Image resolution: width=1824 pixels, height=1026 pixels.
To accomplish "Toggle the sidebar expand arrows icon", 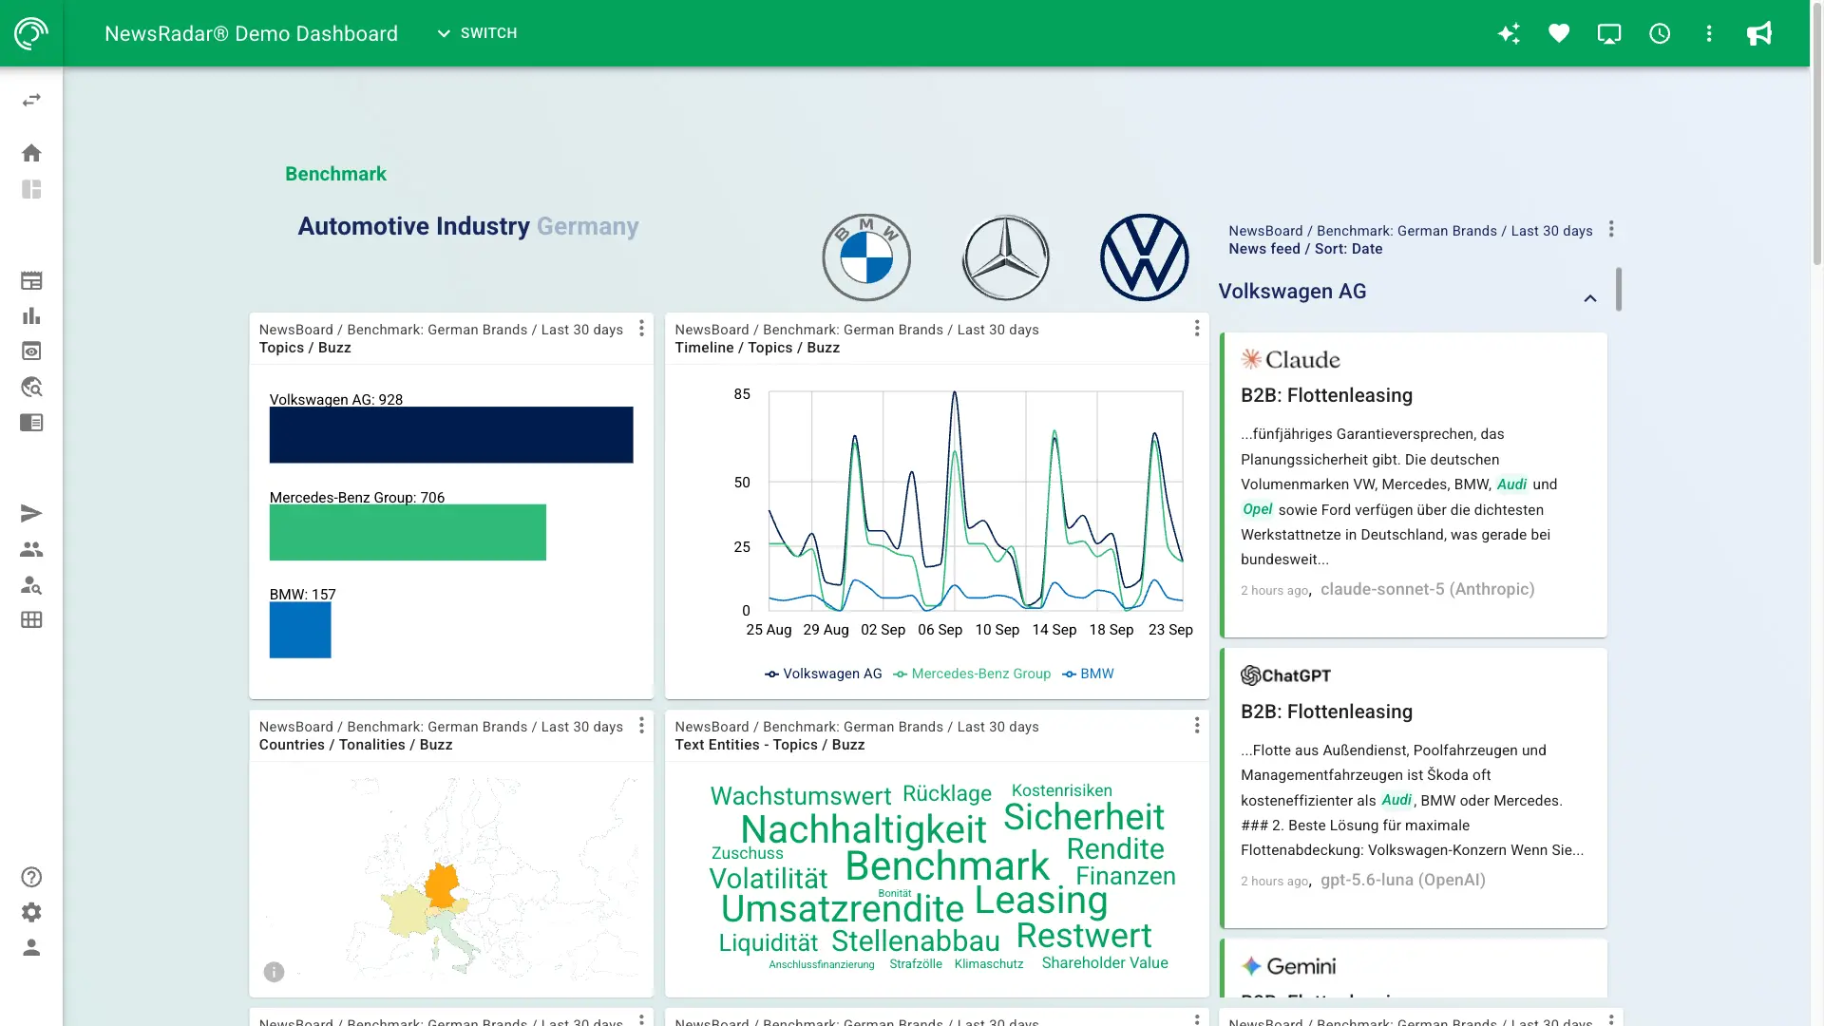I will click(31, 100).
